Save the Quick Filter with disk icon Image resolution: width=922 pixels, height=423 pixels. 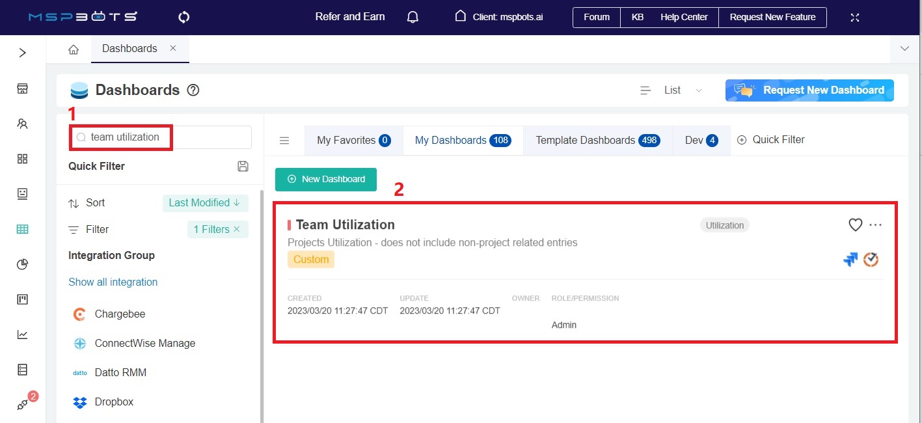[243, 167]
